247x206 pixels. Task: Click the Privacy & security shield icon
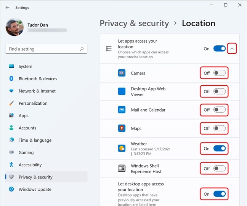click(x=11, y=177)
